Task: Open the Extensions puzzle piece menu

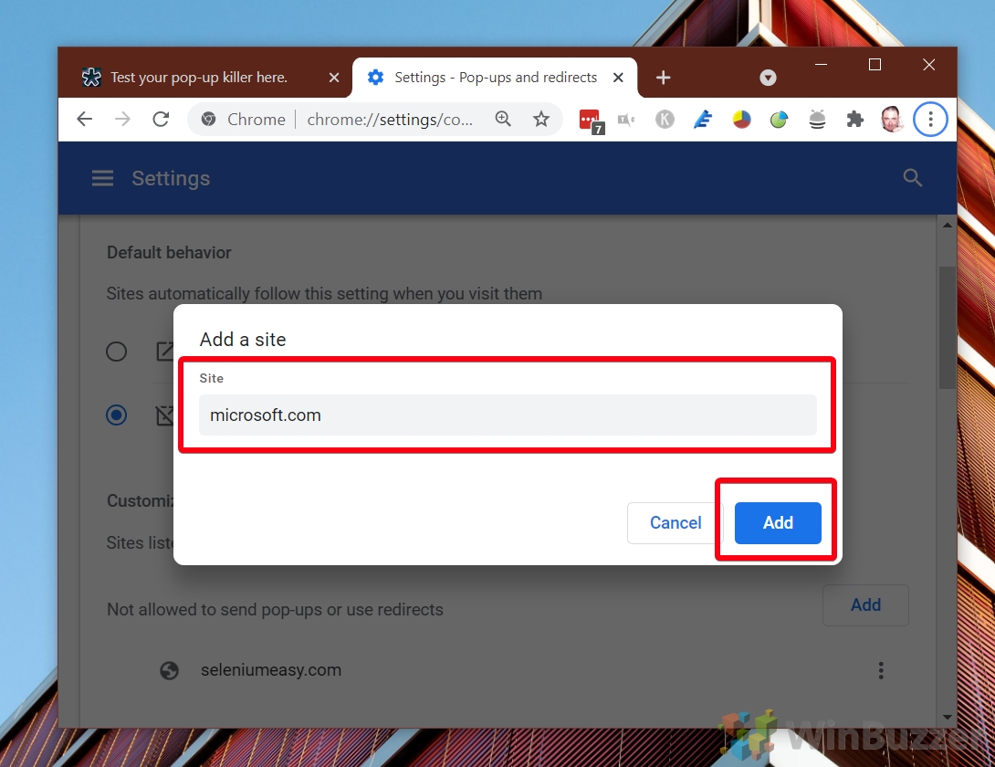Action: click(855, 120)
